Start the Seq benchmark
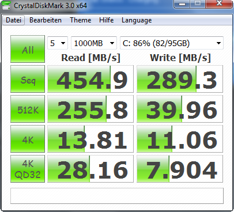Screen dimensions: 234x212 click(x=28, y=79)
